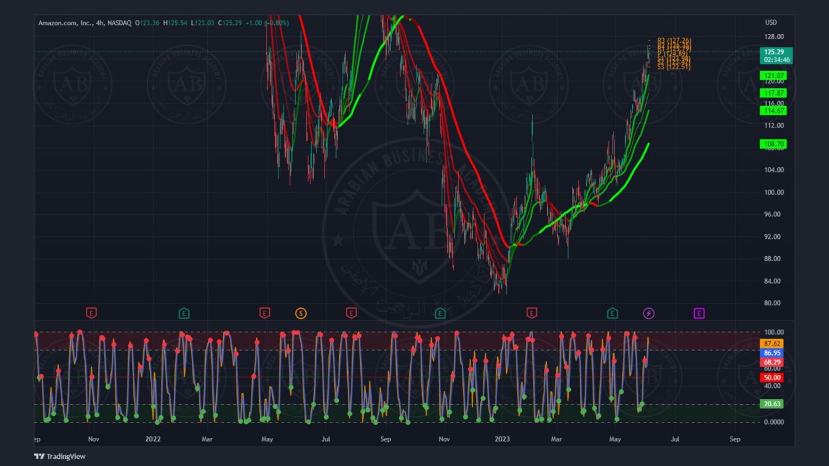Click the Amazon.com, Inc., 4h, NASDAQ title
This screenshot has height=466, width=829.
[85, 23]
